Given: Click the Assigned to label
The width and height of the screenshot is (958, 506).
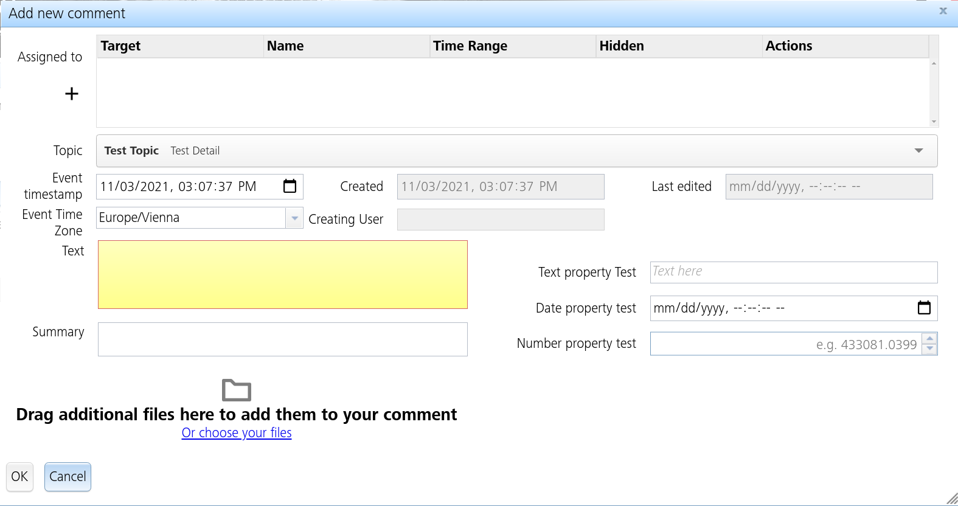Looking at the screenshot, I should [50, 57].
